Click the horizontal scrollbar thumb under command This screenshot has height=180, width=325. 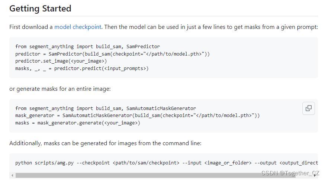coord(155,176)
